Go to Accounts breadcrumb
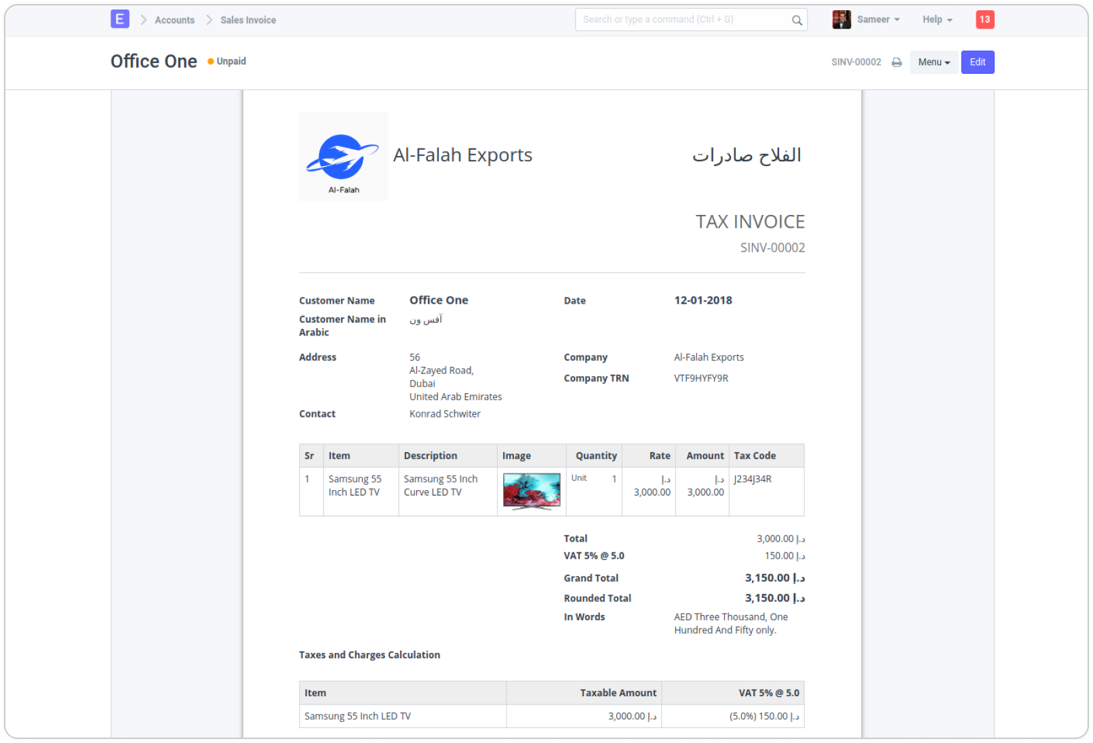The image size is (1093, 743). pyautogui.click(x=174, y=20)
